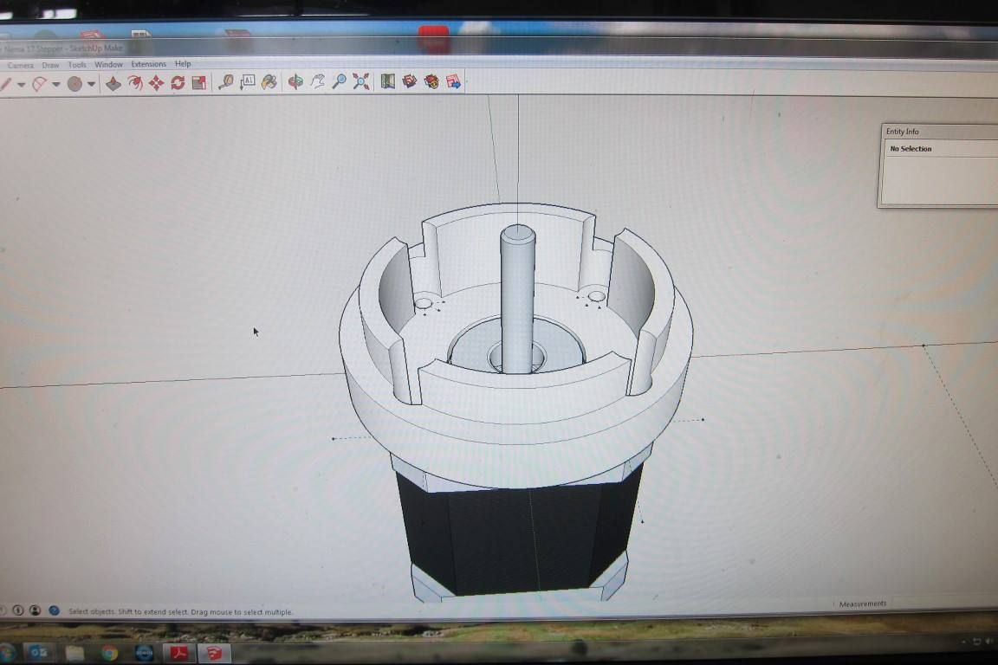Image resolution: width=998 pixels, height=665 pixels.
Task: Activate the Rotate tool
Action: [177, 83]
